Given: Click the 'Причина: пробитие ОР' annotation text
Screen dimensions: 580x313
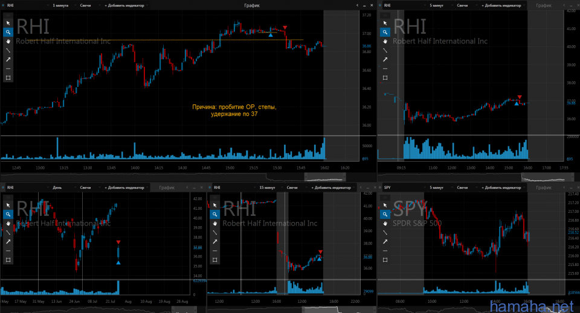Looking at the screenshot, I should click(x=234, y=110).
